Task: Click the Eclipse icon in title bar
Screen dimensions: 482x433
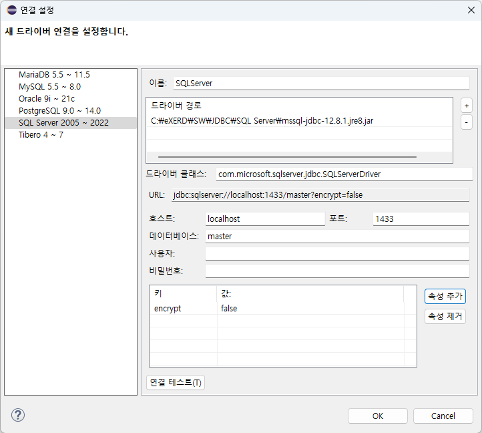Action: [x=11, y=10]
